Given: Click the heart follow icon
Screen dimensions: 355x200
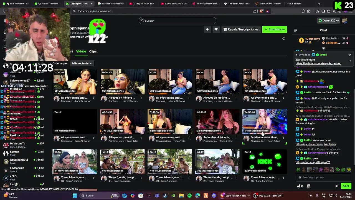Looking at the screenshot, I should pyautogui.click(x=216, y=29).
